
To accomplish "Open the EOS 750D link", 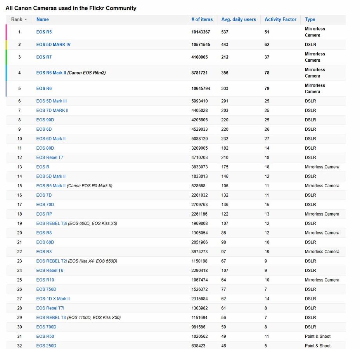I will pyautogui.click(x=46, y=289).
